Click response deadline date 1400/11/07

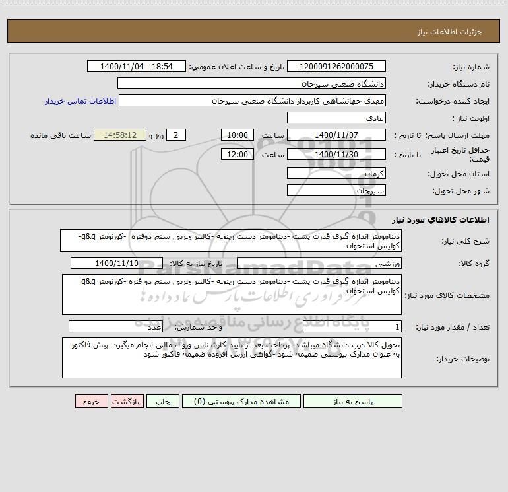[x=336, y=135]
